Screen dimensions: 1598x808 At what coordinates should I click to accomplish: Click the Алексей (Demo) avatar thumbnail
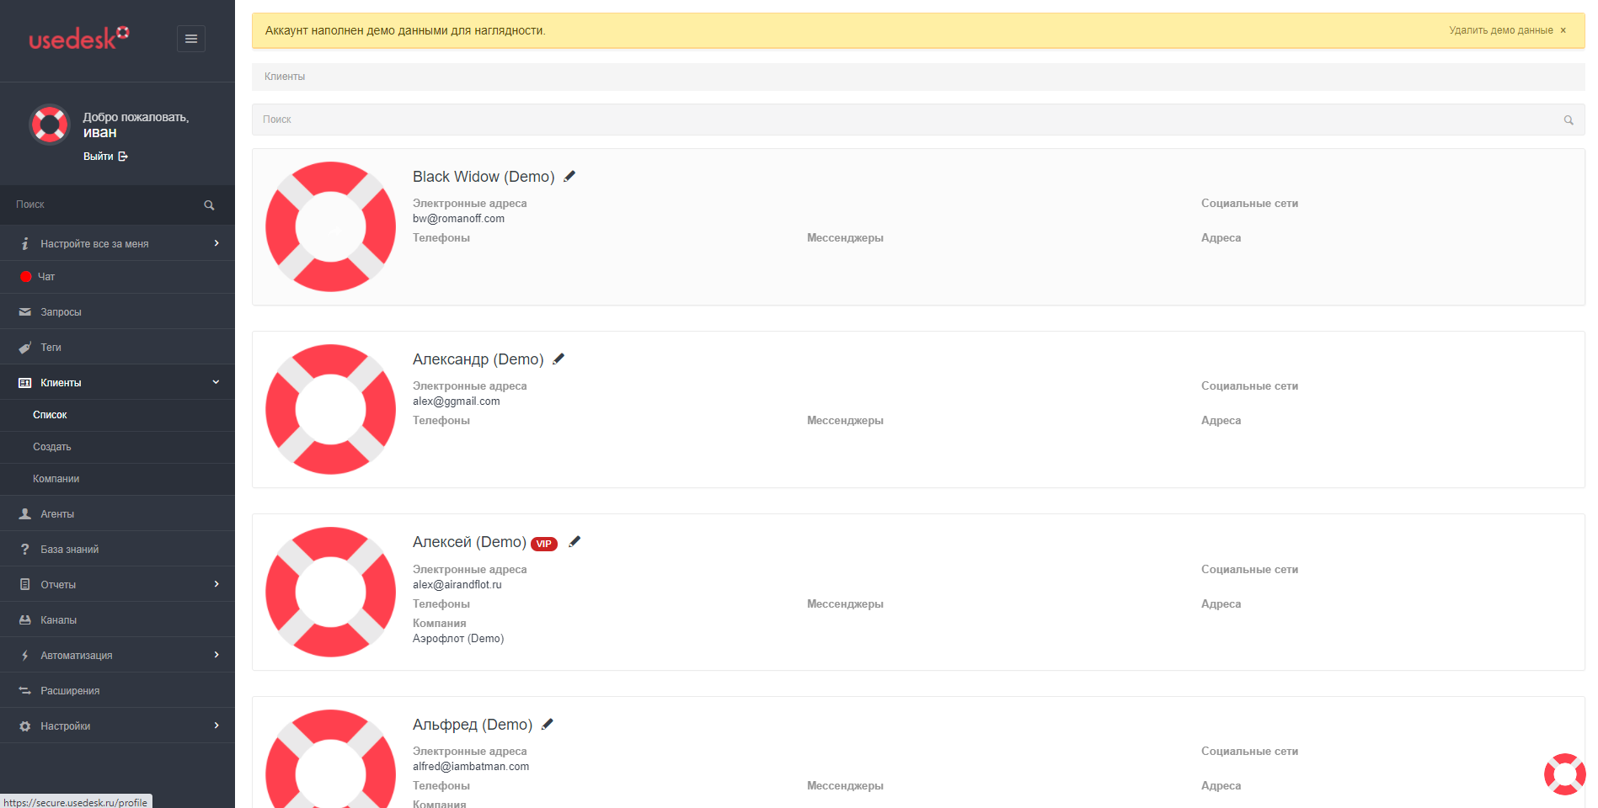(330, 592)
